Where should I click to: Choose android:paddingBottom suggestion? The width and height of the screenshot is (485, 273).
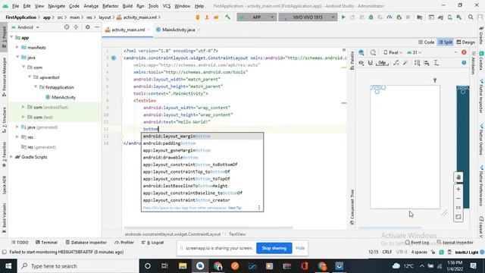click(x=202, y=143)
